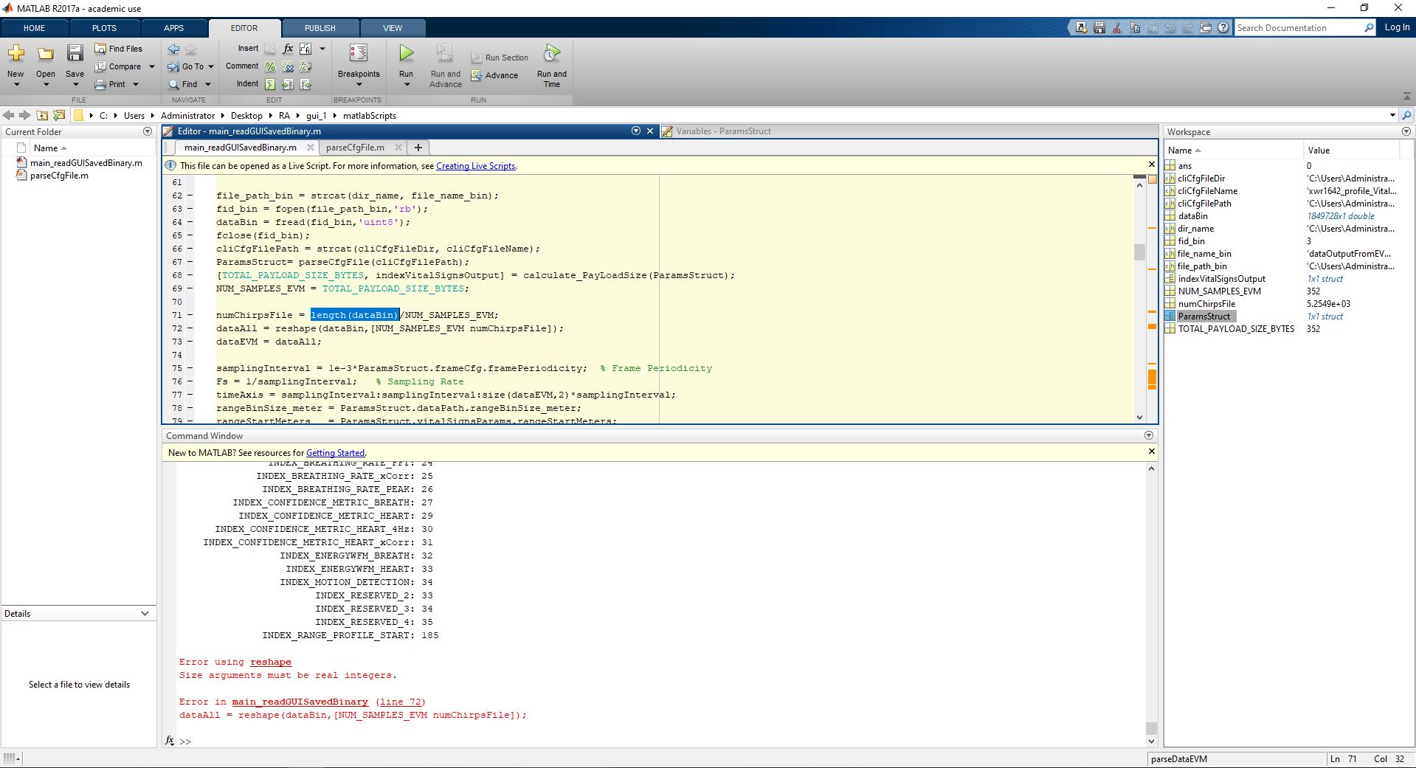Screen dimensions: 1416x768
Task: Click the green Run button
Action: coord(406,54)
